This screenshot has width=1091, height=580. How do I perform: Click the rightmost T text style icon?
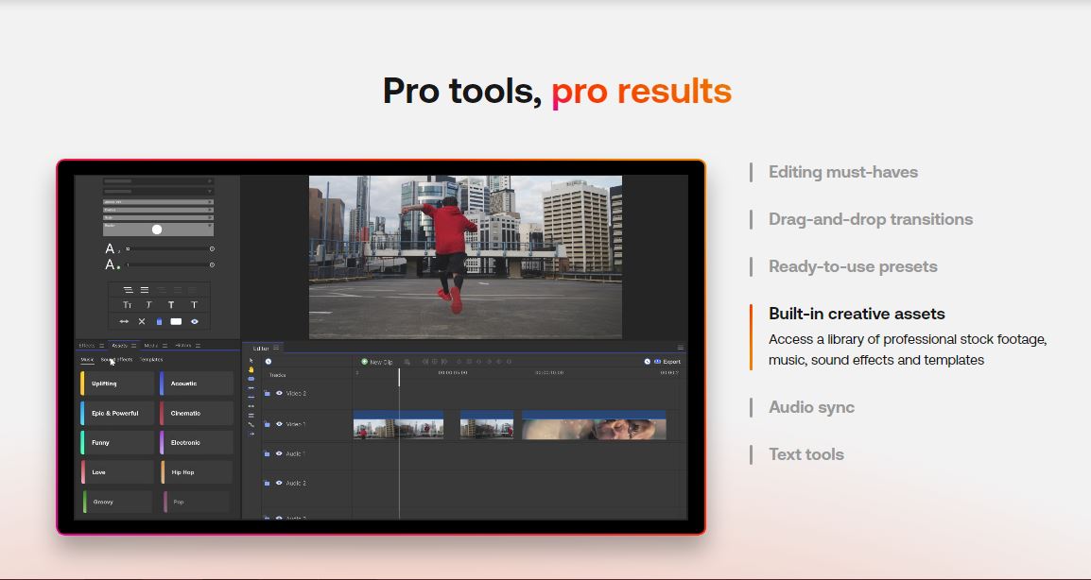(194, 304)
